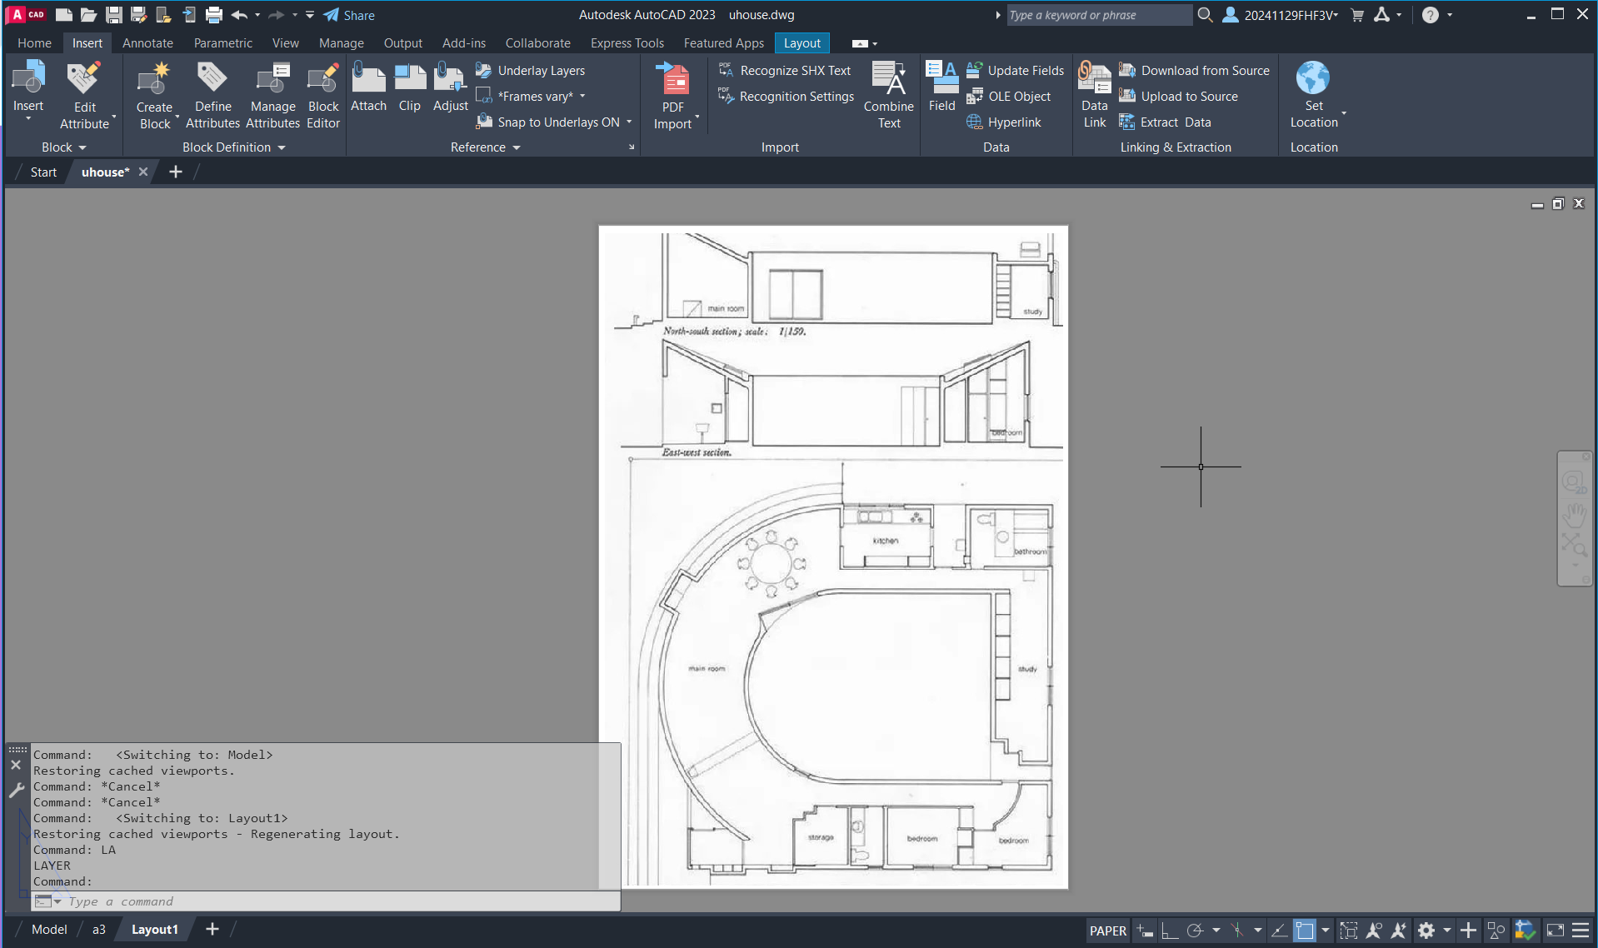The width and height of the screenshot is (1598, 948).
Task: Click Download from Source
Action: pos(1194,71)
